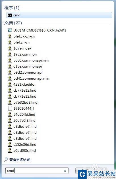Click the cmd black console icon
Screen dimensions: 116x179
[x=10, y=15]
